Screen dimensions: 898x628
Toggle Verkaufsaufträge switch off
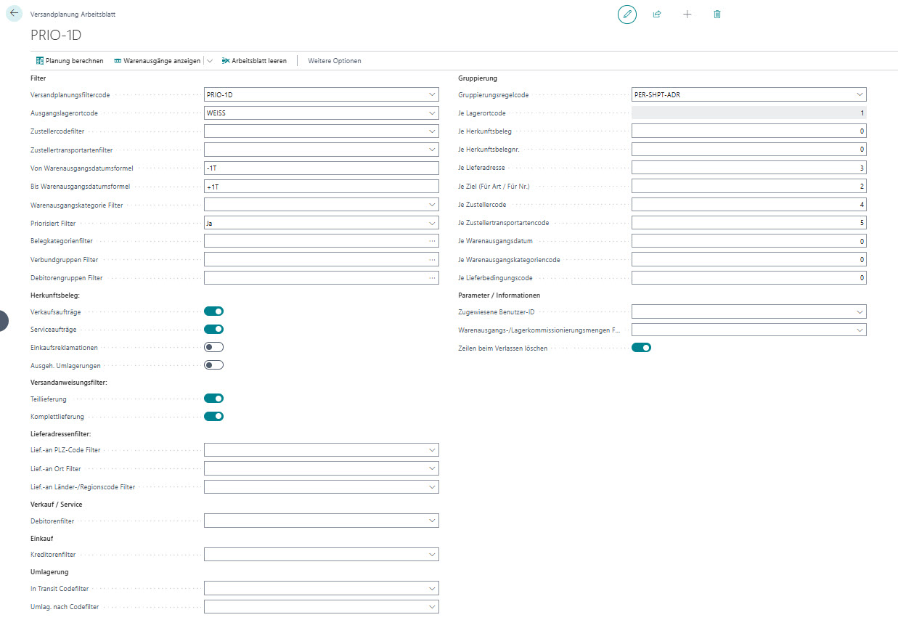(x=213, y=311)
